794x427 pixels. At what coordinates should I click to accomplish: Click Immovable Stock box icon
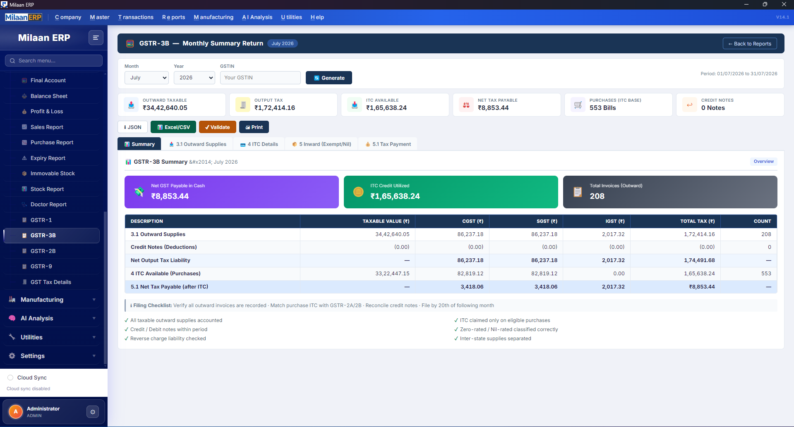pos(24,174)
